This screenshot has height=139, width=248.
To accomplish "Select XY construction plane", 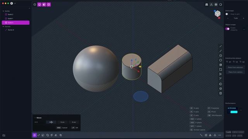I will (229, 62).
